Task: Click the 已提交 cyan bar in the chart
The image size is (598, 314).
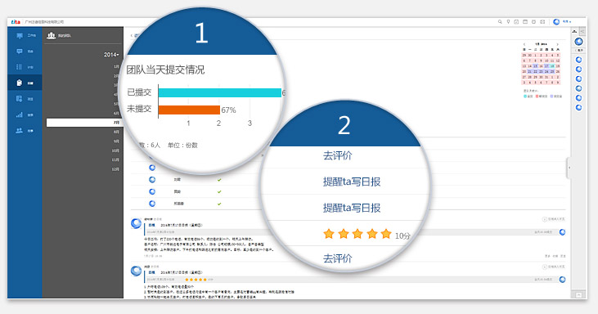Action: (220, 92)
